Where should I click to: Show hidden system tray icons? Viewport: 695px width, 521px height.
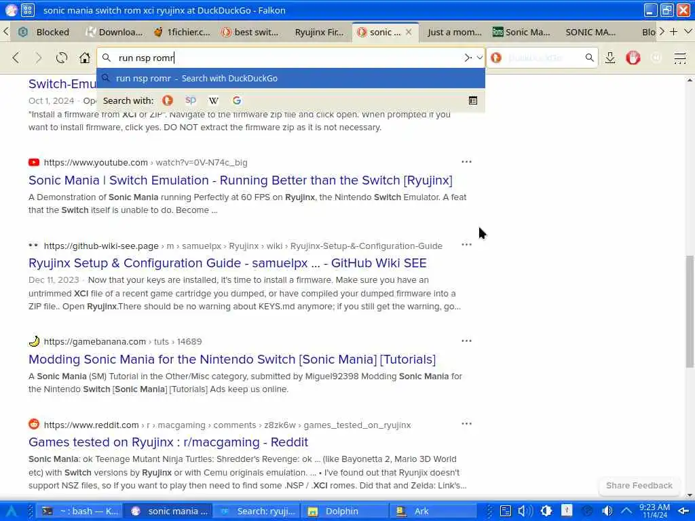point(626,512)
